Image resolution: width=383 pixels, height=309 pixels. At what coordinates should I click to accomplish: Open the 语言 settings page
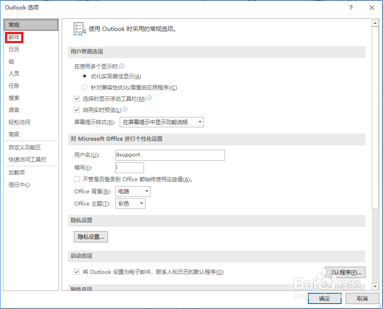tap(14, 110)
